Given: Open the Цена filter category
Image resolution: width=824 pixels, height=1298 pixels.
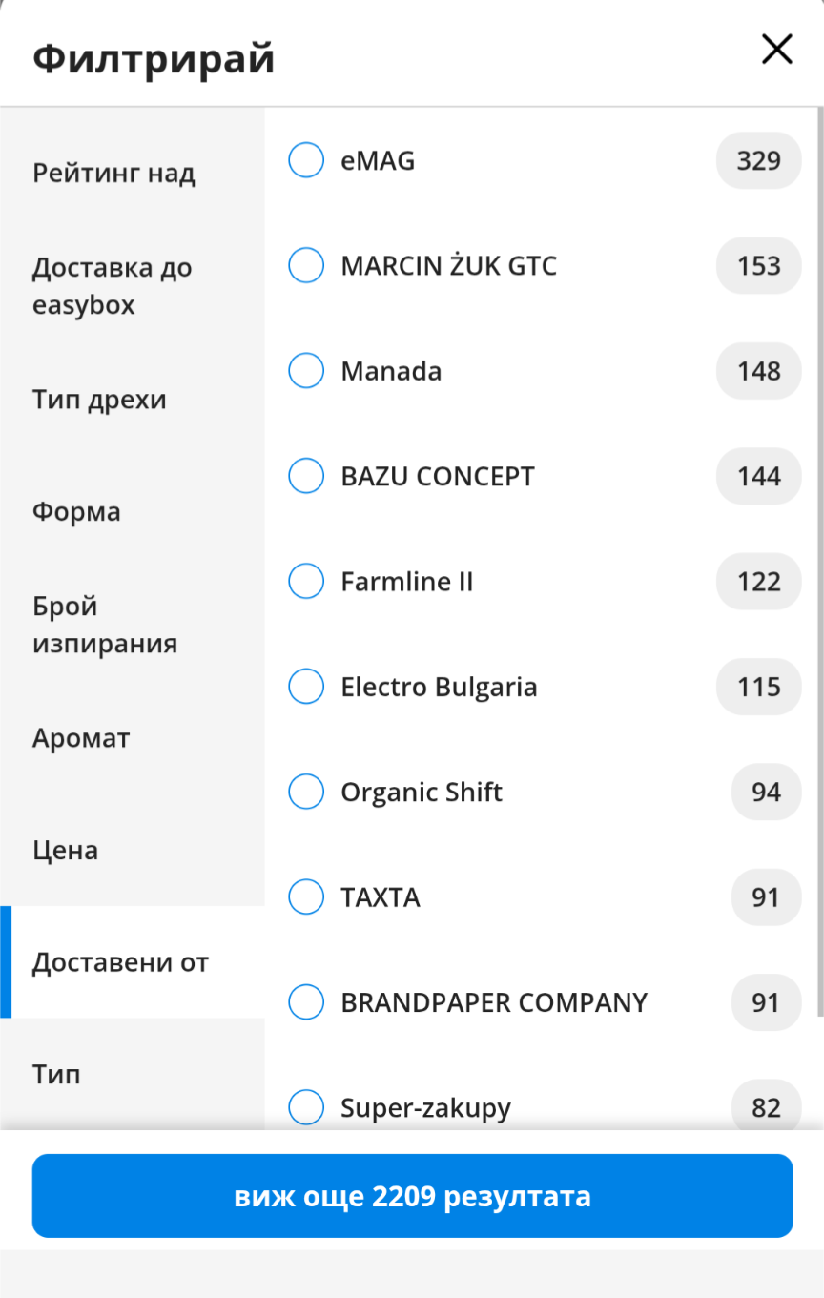Looking at the screenshot, I should click(x=65, y=850).
